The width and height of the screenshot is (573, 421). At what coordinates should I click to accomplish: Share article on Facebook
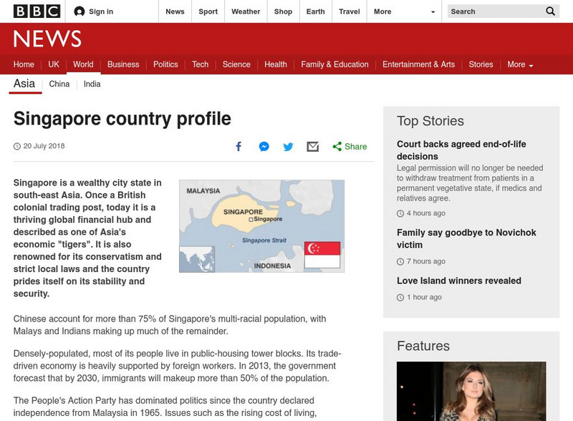[x=239, y=147]
